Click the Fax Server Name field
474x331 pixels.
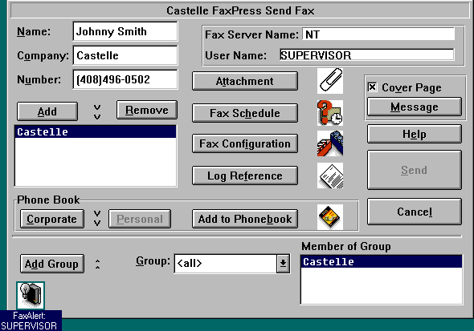tap(378, 34)
